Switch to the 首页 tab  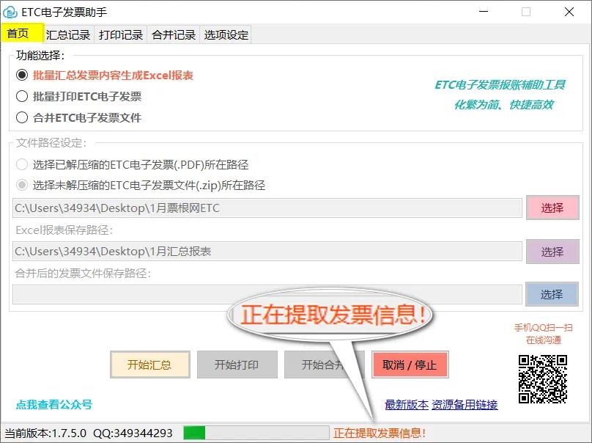point(22,33)
